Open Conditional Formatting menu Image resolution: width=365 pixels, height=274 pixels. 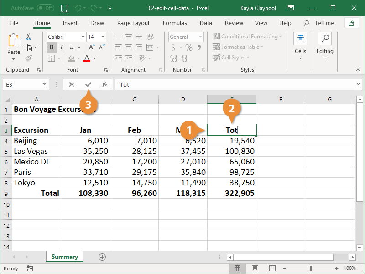click(247, 37)
